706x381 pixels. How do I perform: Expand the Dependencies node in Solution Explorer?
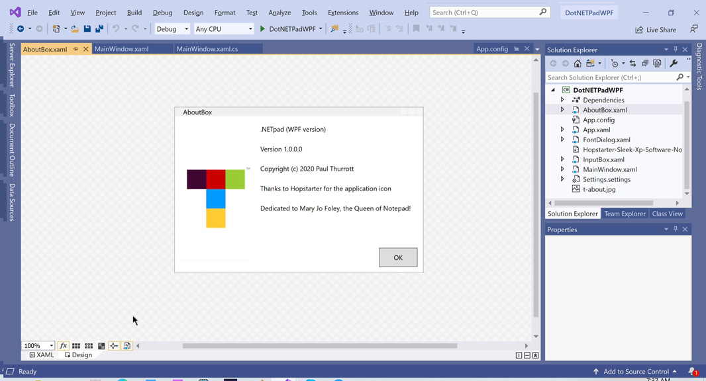point(562,99)
